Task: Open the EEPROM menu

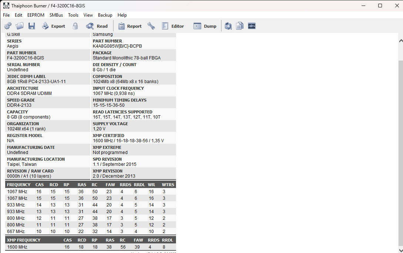Action: (36, 15)
